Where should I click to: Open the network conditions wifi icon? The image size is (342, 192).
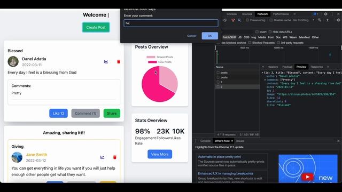tap(320, 20)
